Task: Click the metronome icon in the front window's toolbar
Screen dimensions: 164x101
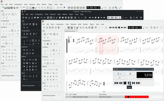Action: pos(151,27)
